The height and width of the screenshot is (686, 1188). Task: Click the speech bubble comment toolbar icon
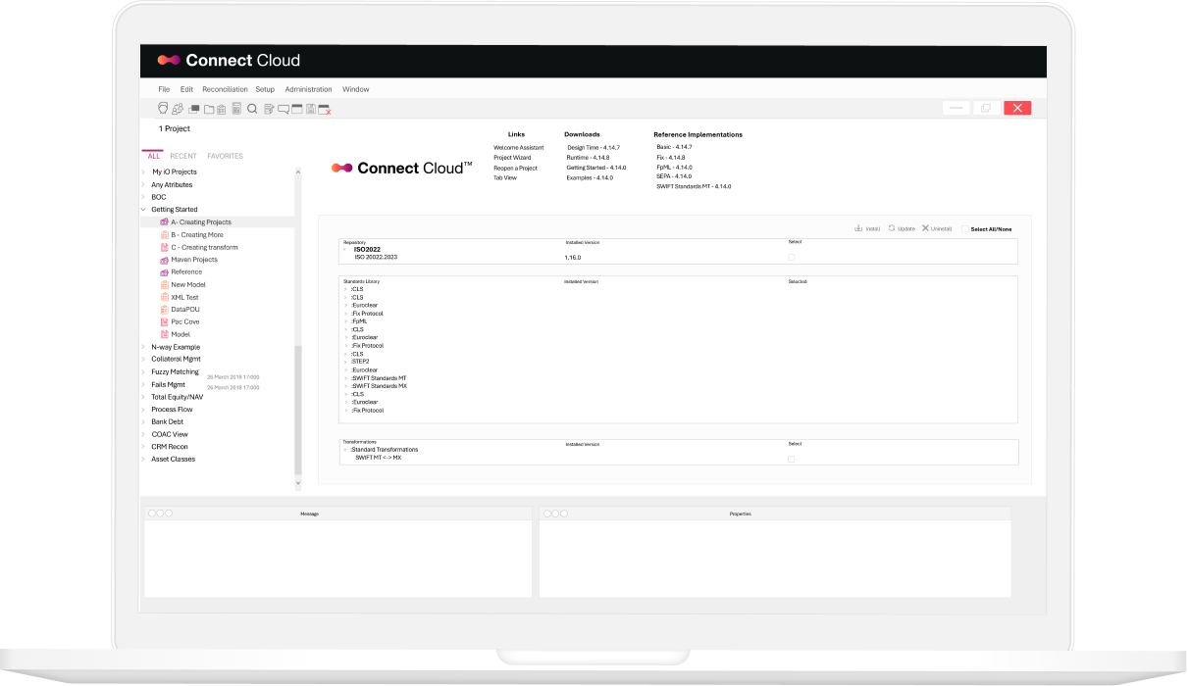point(283,109)
